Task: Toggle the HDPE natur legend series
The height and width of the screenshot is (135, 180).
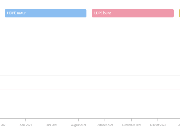Action: tap(46, 13)
